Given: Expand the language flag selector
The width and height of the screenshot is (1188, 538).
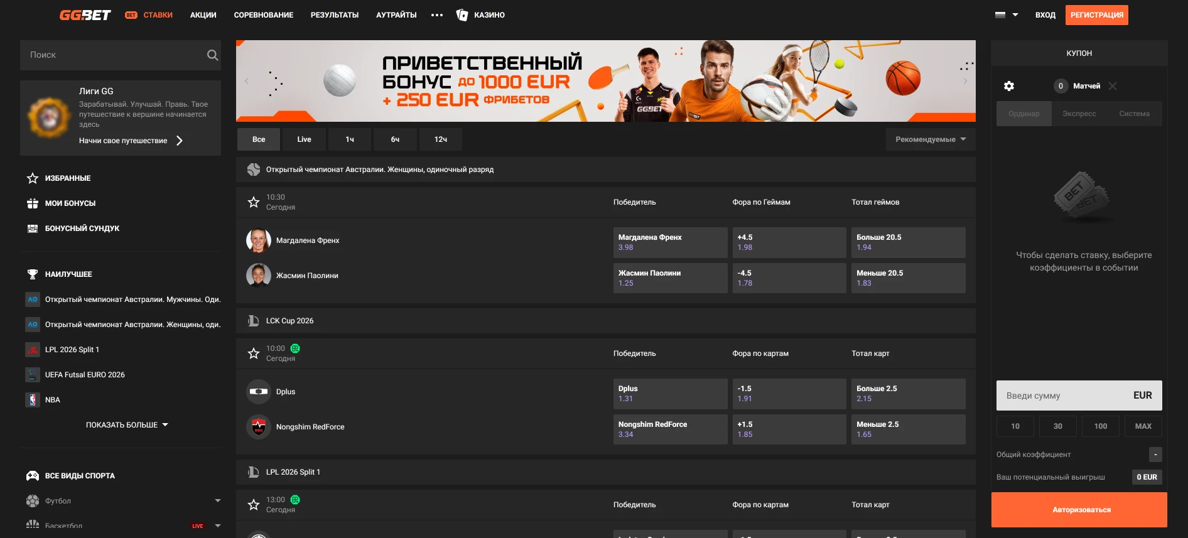Looking at the screenshot, I should coord(1007,15).
